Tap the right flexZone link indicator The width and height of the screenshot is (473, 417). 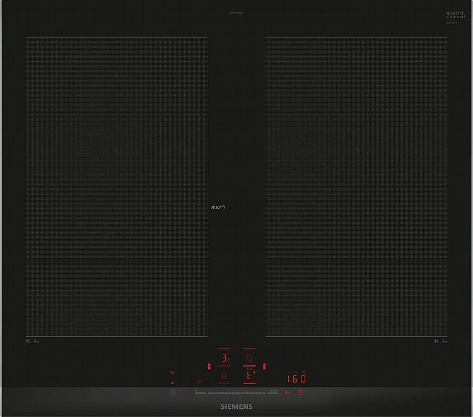[264, 367]
